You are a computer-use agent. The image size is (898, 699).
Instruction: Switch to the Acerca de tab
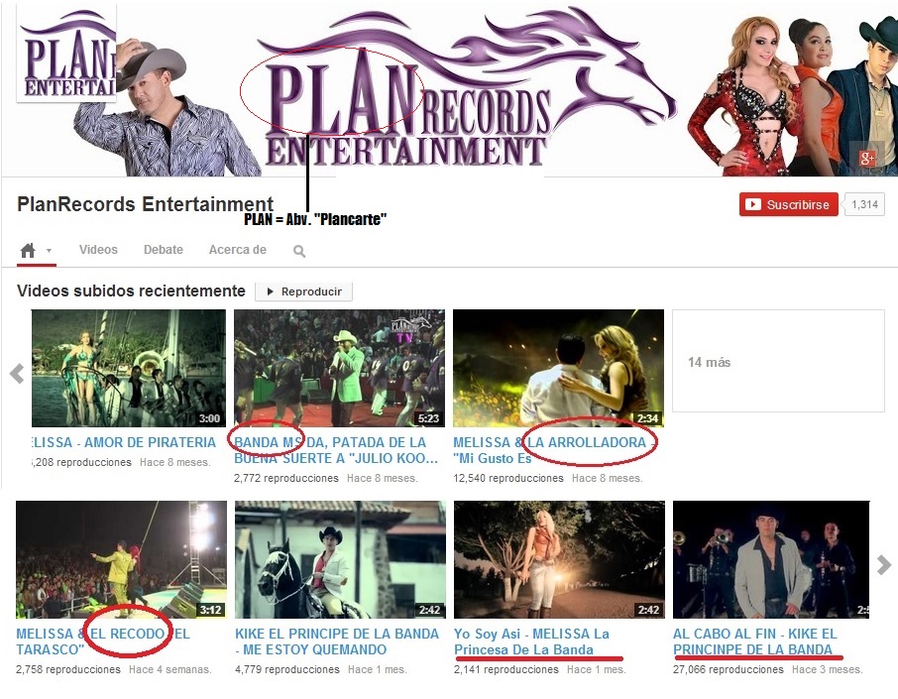[x=237, y=250]
